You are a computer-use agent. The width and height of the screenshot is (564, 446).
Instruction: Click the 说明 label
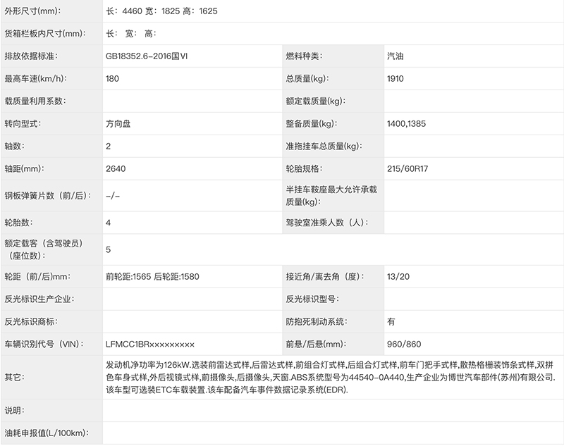14,411
